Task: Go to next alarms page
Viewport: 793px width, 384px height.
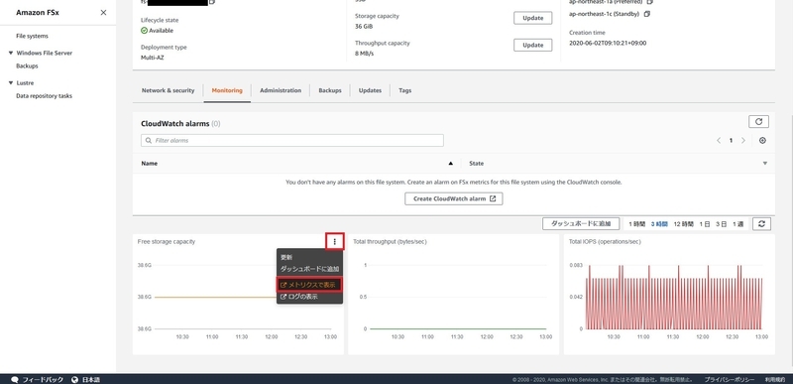Action: click(x=742, y=141)
